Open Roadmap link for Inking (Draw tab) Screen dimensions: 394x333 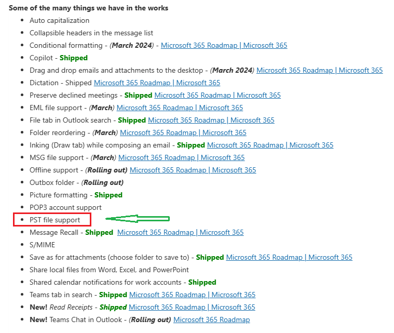pos(270,145)
